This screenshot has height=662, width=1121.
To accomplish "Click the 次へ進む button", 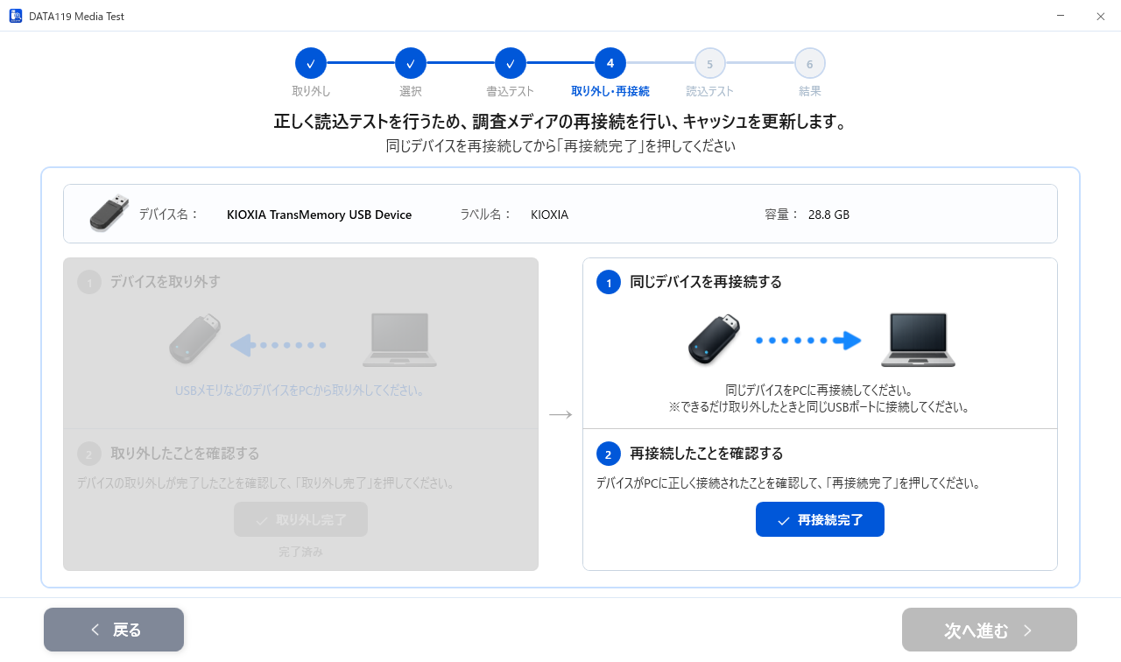I will pos(990,630).
